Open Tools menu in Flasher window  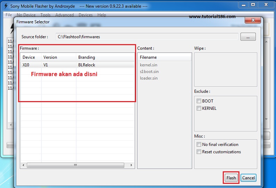45,15
